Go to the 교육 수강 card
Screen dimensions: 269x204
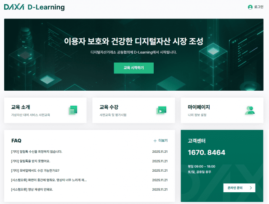click(133, 110)
